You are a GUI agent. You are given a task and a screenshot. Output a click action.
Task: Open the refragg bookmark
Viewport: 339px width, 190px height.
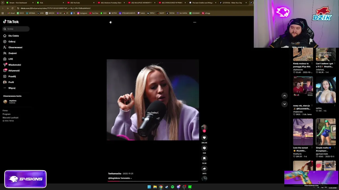click(x=206, y=13)
